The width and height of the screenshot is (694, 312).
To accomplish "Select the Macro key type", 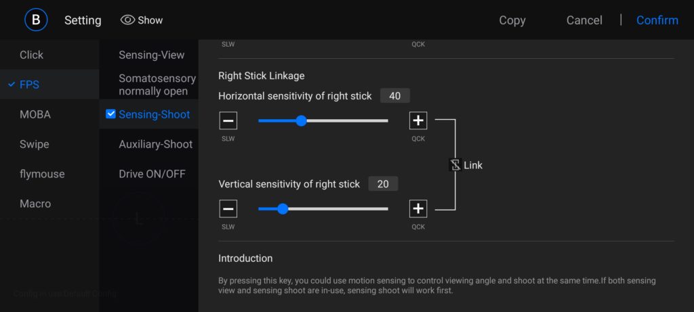I will 35,204.
